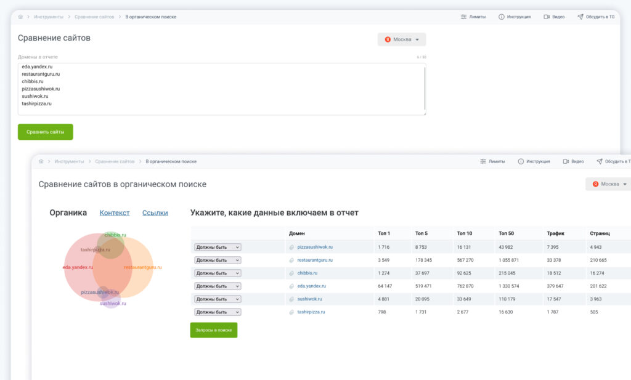
Task: Expand 'Должны быть' dropdown for restaurantguru.ru
Action: pos(218,260)
